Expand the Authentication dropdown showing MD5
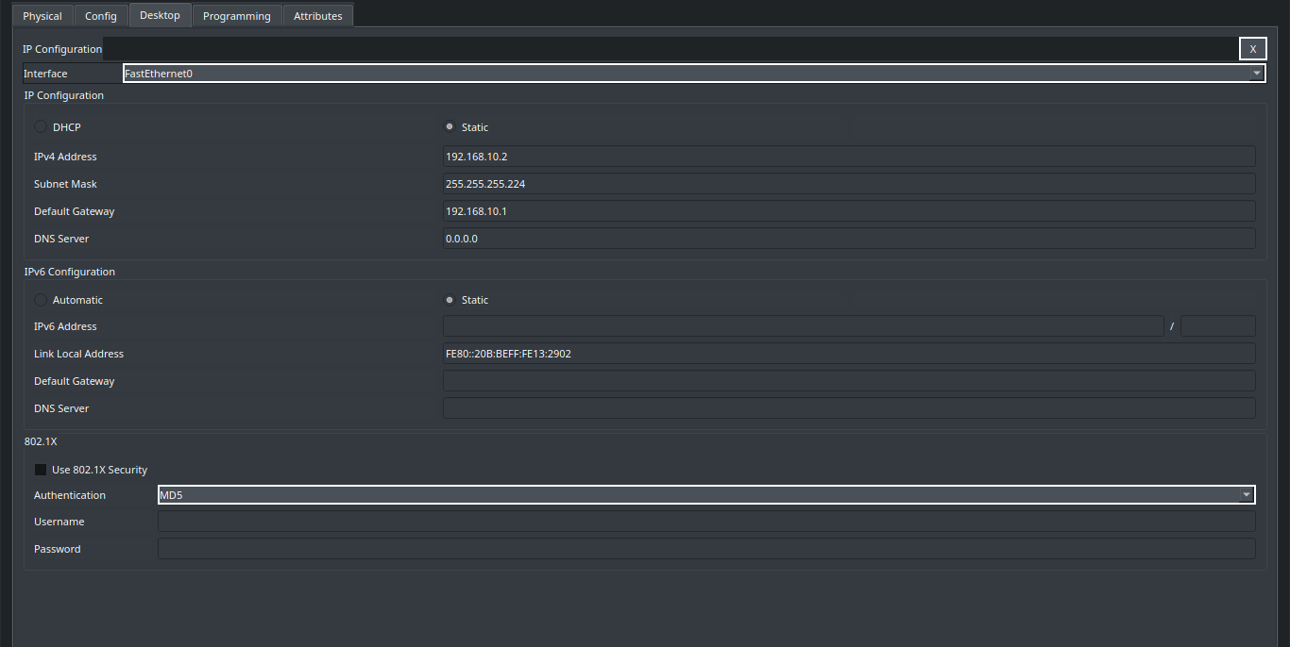The image size is (1290, 647). click(x=706, y=495)
